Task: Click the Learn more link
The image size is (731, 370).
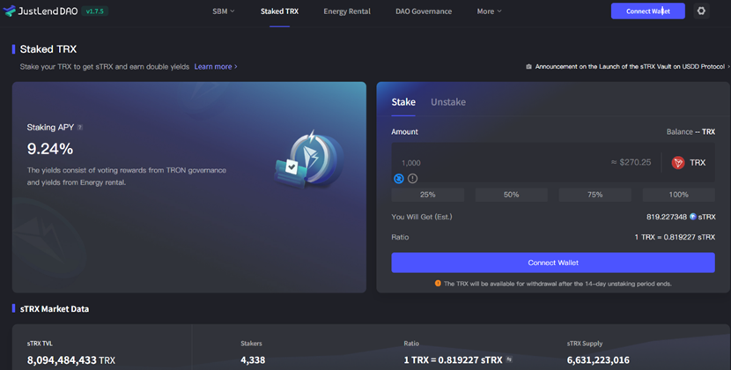Action: tap(215, 67)
